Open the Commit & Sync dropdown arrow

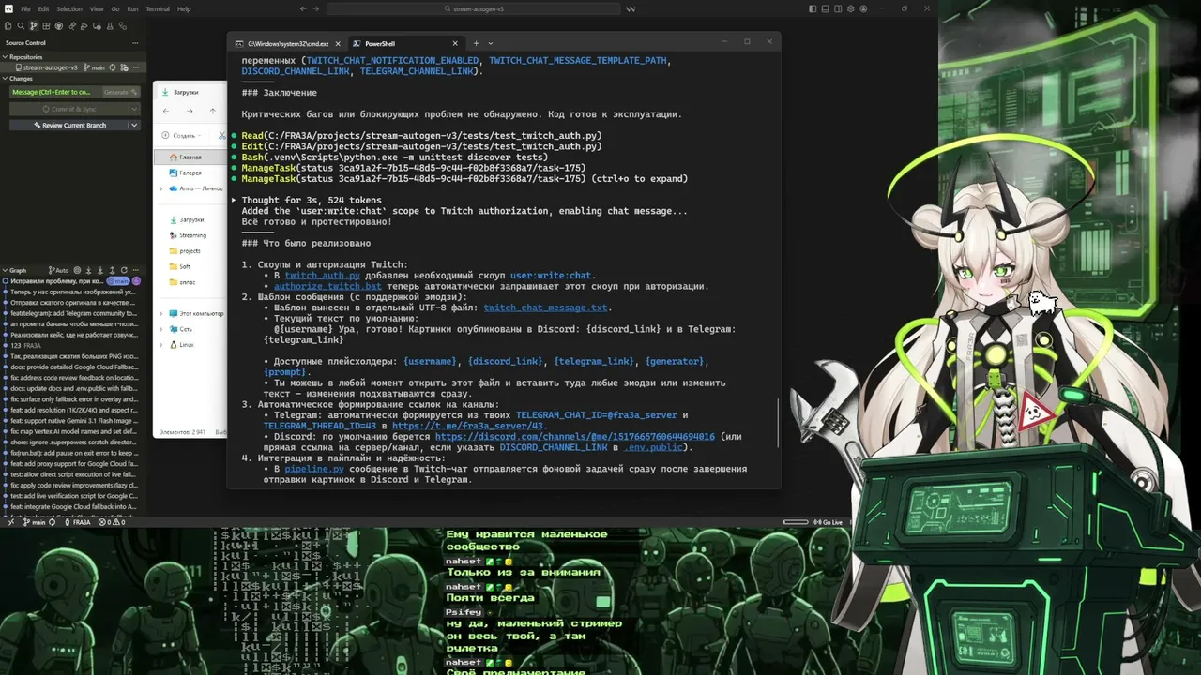134,109
